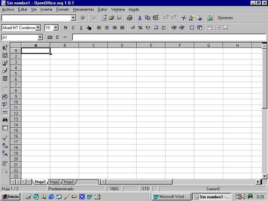Switch to Microsoft Word in the taskbar
Screen dimensions: 268x201
pos(172,197)
